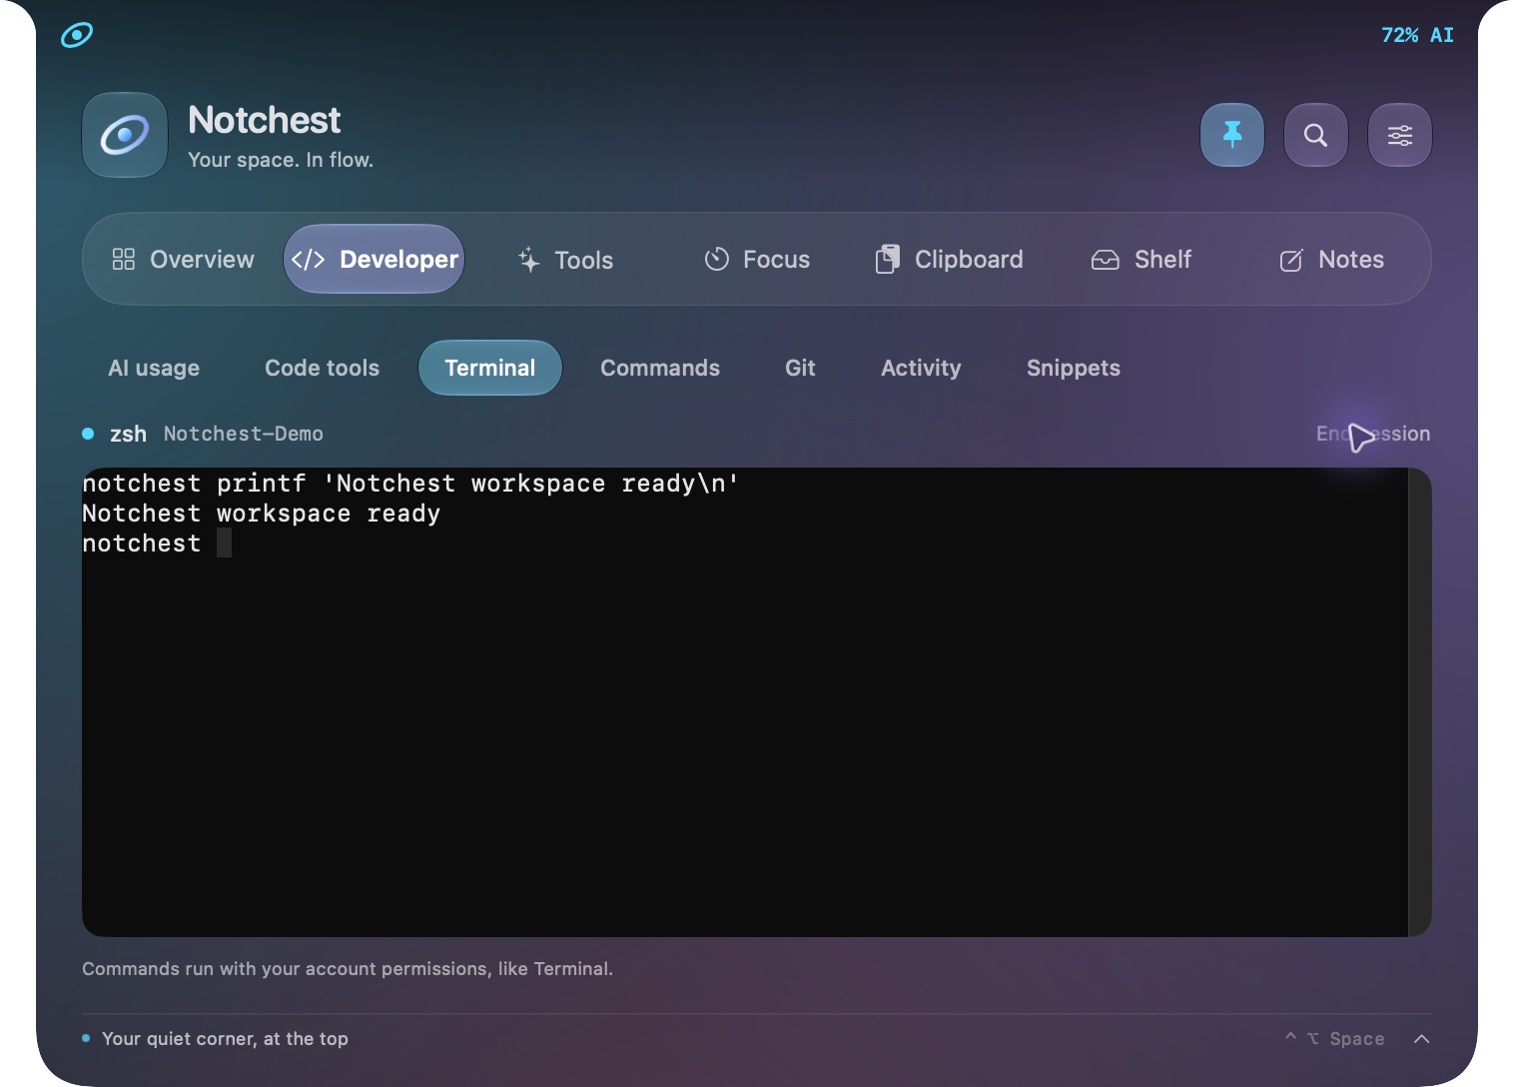1514x1087 pixels.
Task: Open the Commands sub-tab
Action: tap(660, 368)
